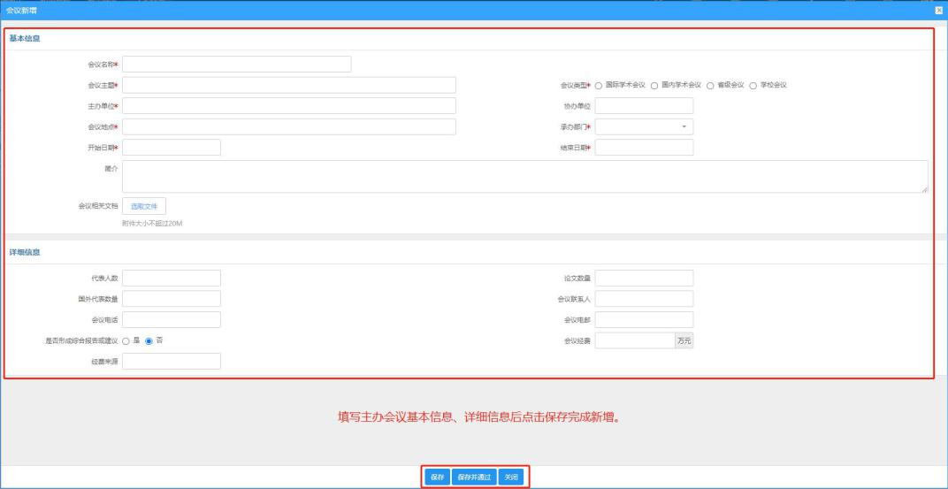Viewport: 948px width, 489px height.
Task: Select 国内学术会议 meeting type
Action: point(654,86)
